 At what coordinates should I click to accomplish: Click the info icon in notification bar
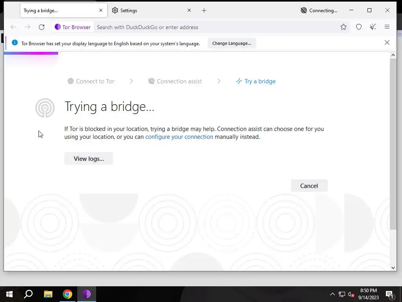pyautogui.click(x=15, y=42)
